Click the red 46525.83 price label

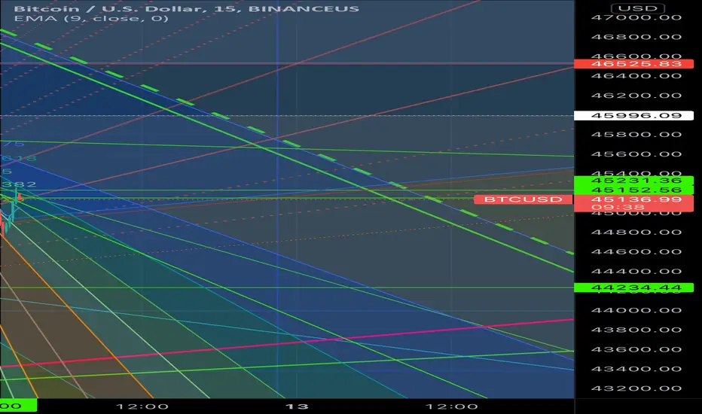634,64
